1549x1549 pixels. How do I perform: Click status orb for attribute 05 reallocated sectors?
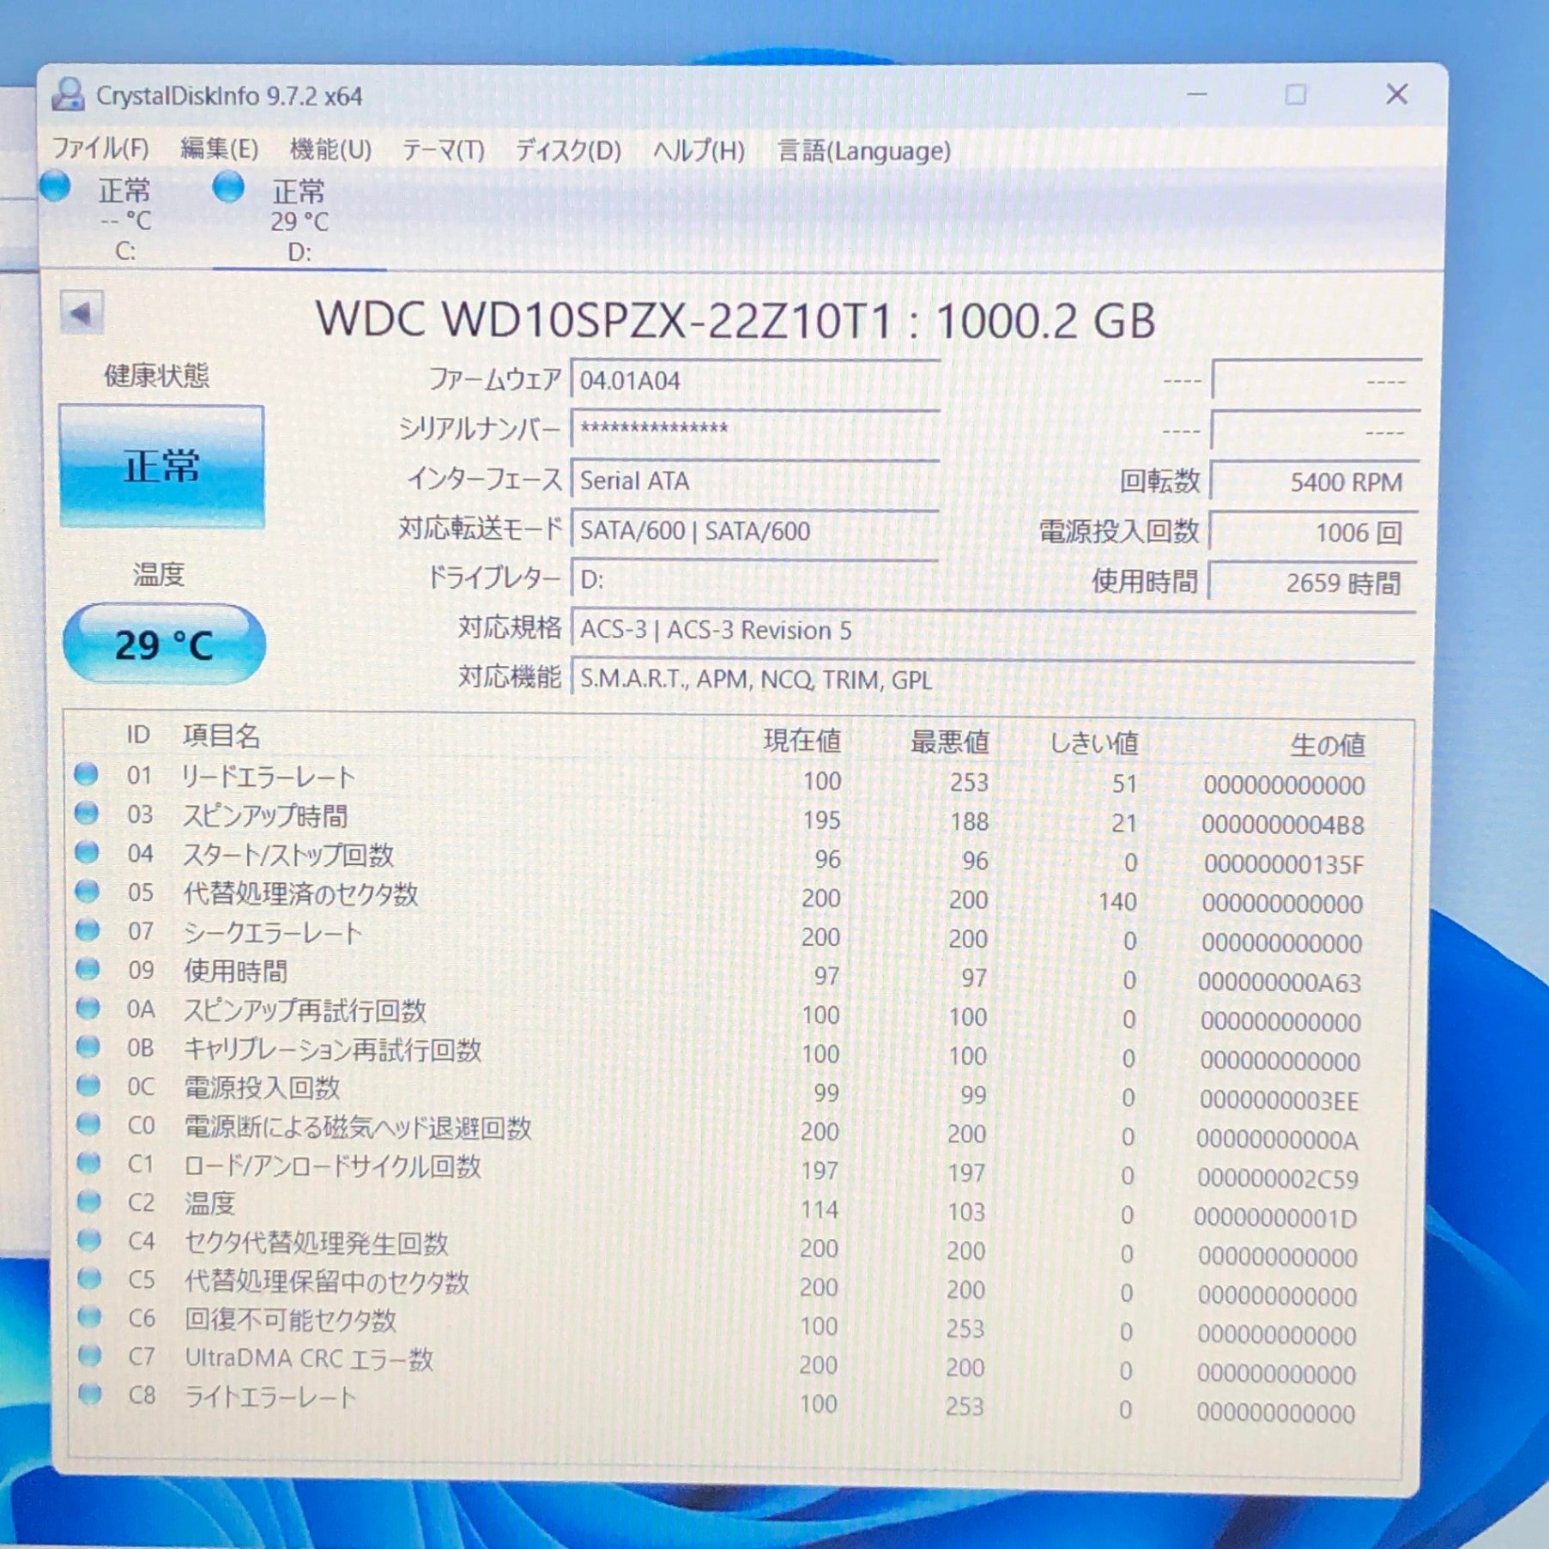tap(87, 892)
